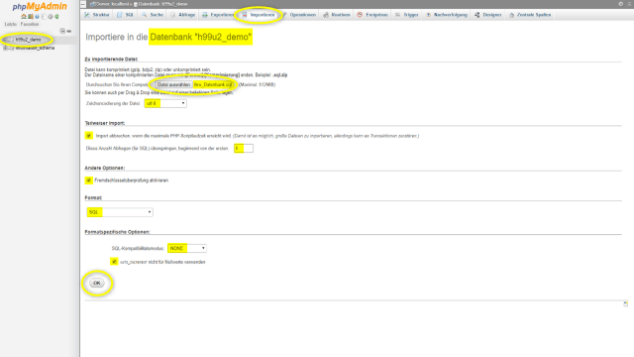
Task: Click the settings gear icon in sidebar
Action: point(51,17)
